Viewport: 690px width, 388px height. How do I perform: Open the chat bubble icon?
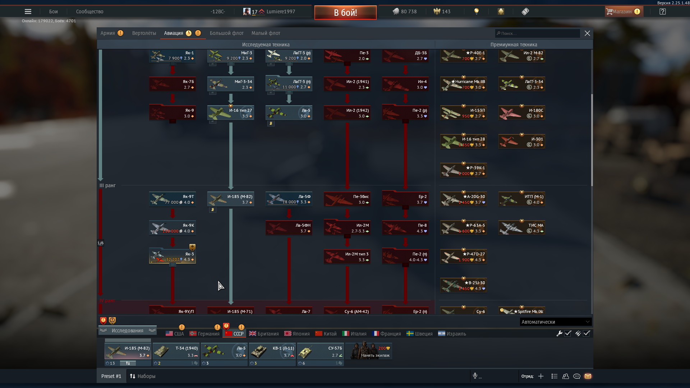[x=577, y=376]
